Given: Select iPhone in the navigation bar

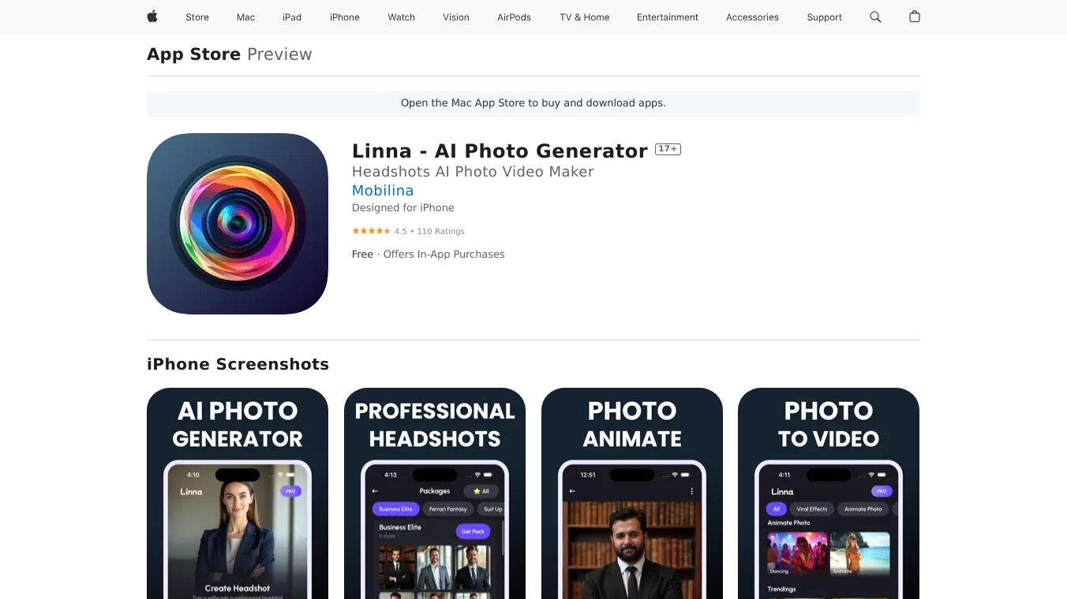Looking at the screenshot, I should [x=345, y=17].
